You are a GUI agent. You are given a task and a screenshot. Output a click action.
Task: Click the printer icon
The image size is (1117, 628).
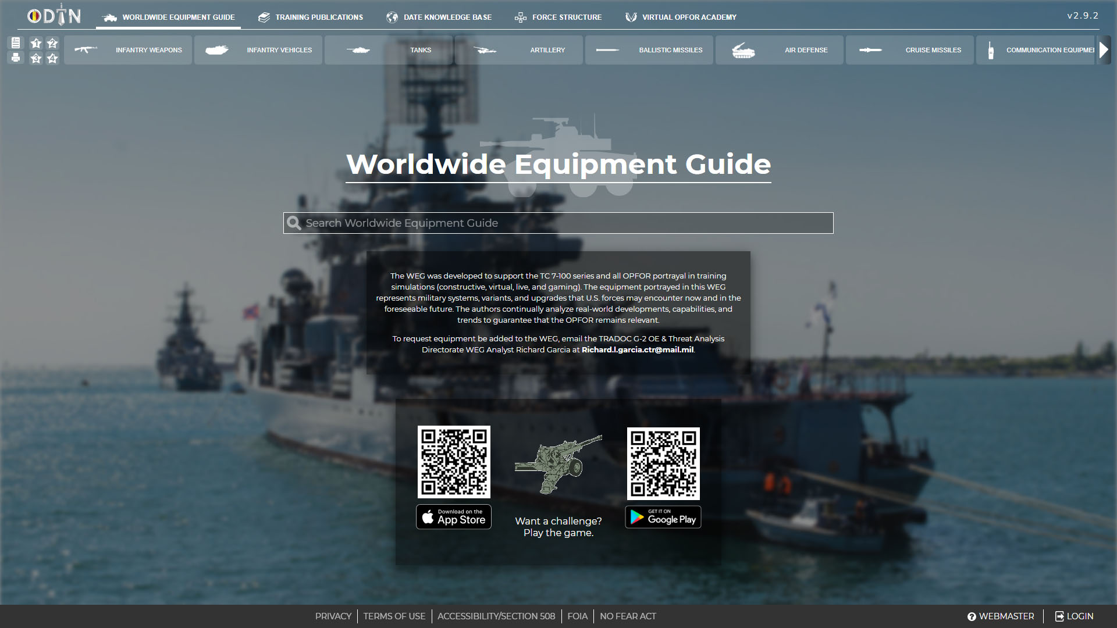16,58
